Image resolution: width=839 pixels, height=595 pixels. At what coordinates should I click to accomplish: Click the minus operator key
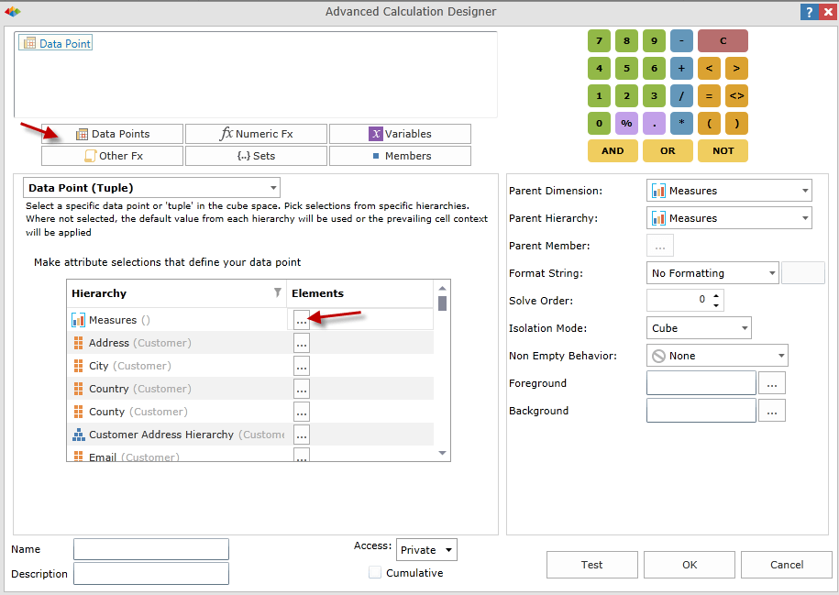[681, 41]
